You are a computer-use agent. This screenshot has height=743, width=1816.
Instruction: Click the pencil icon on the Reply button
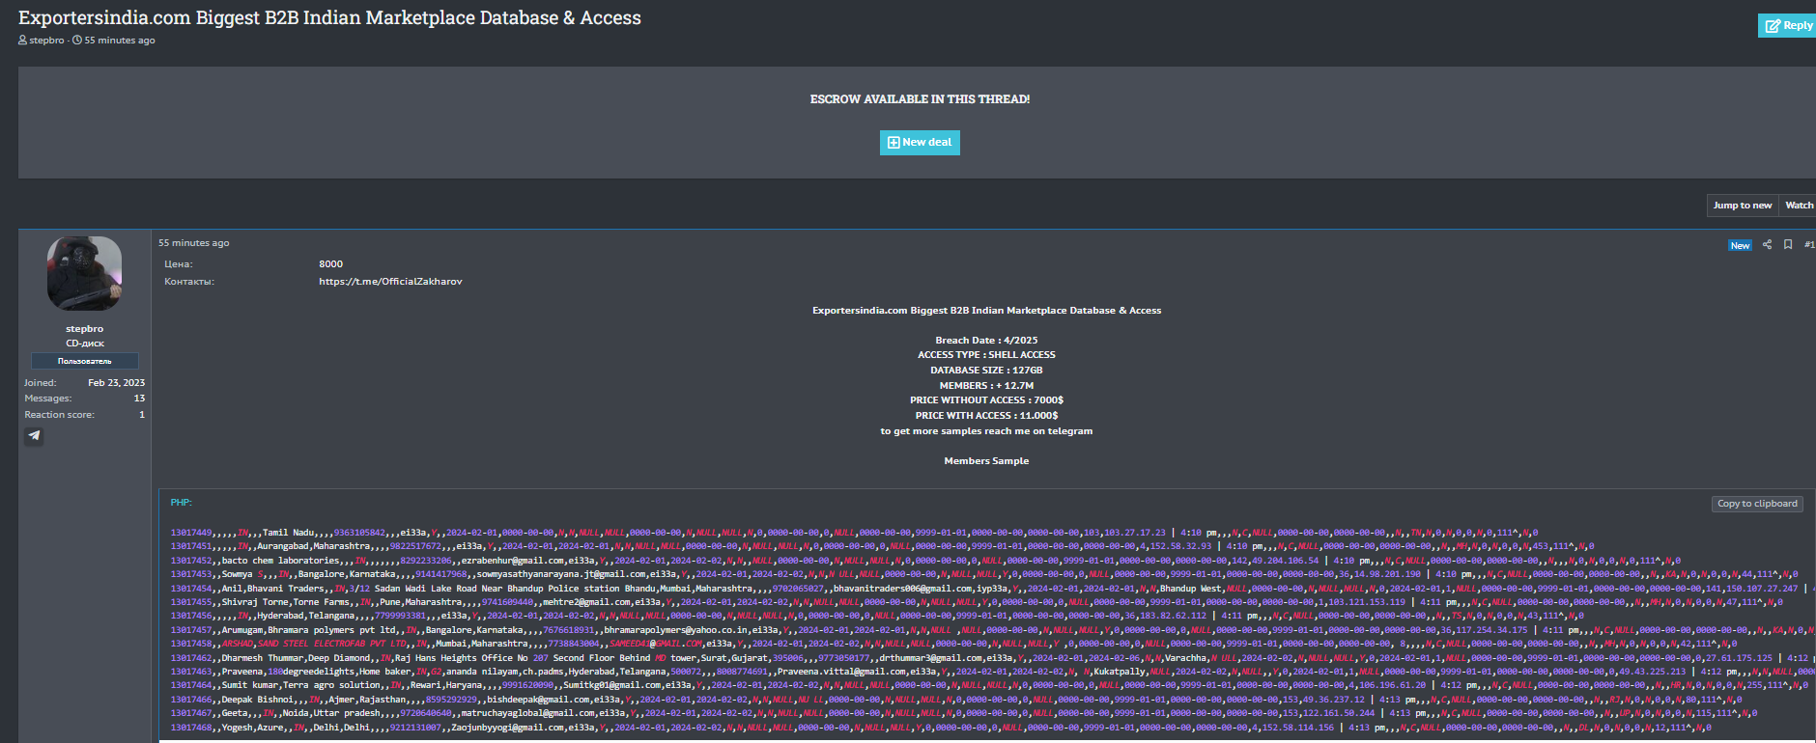click(1773, 26)
